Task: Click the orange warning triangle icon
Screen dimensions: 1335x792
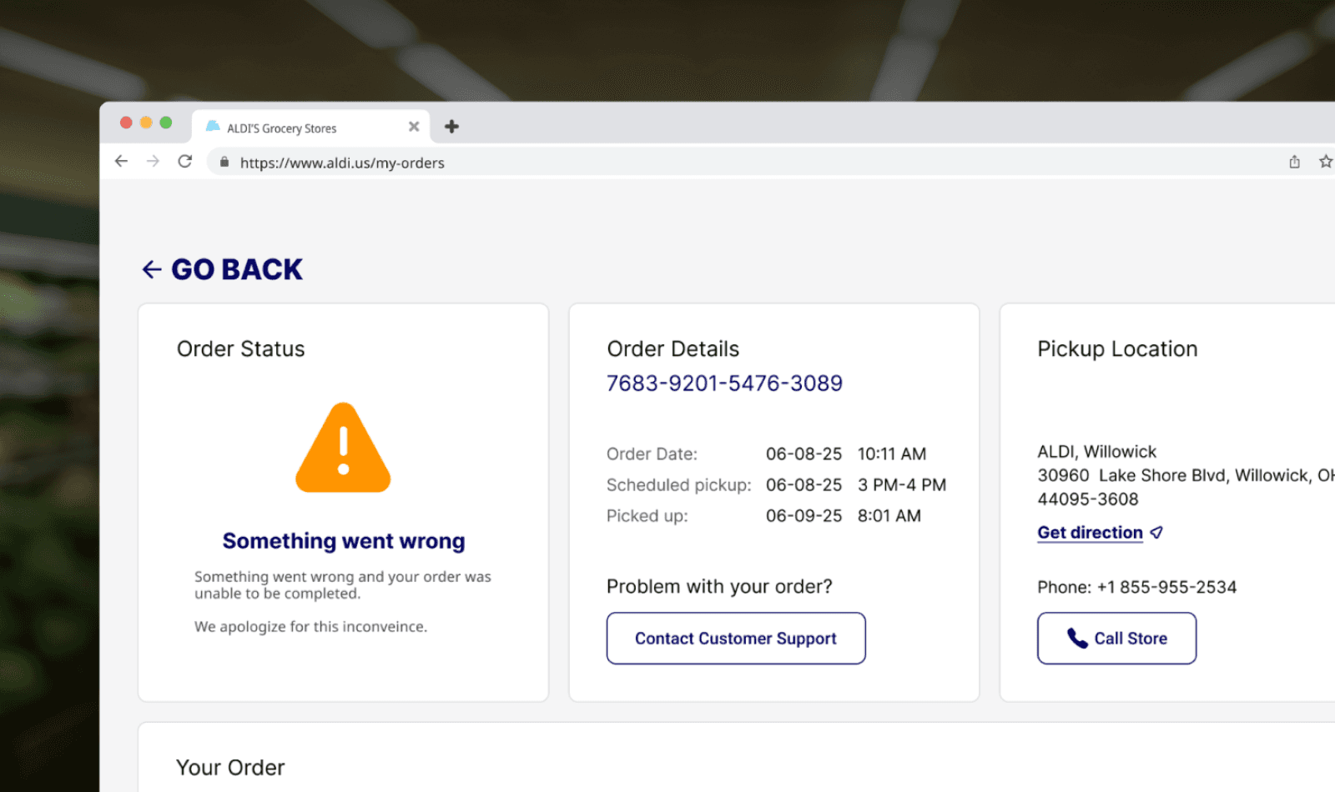Action: [343, 448]
